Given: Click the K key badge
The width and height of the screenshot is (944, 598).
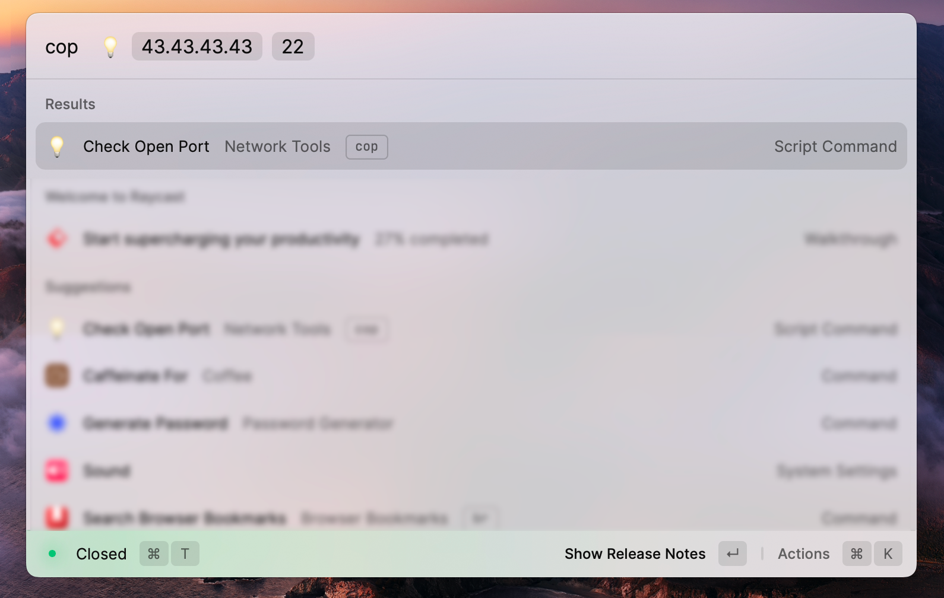Looking at the screenshot, I should 888,554.
